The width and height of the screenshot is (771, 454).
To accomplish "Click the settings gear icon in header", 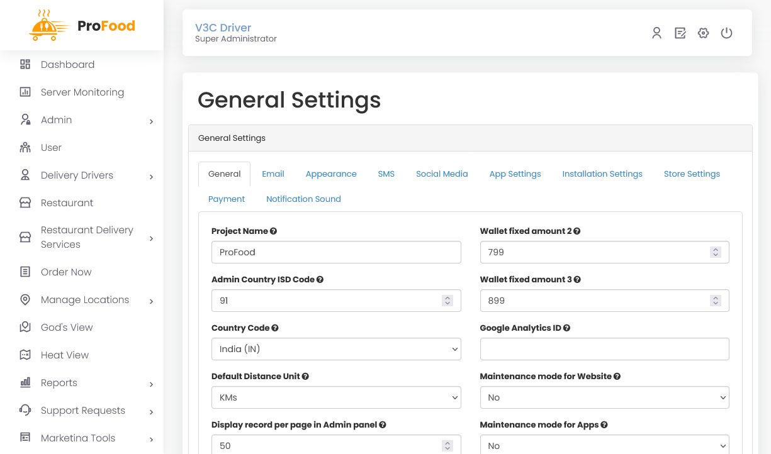I will [703, 33].
